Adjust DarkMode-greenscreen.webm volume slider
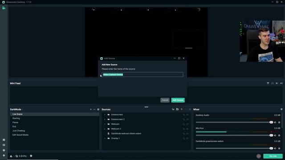Viewport: 285px width, 160px height. [x=234, y=148]
